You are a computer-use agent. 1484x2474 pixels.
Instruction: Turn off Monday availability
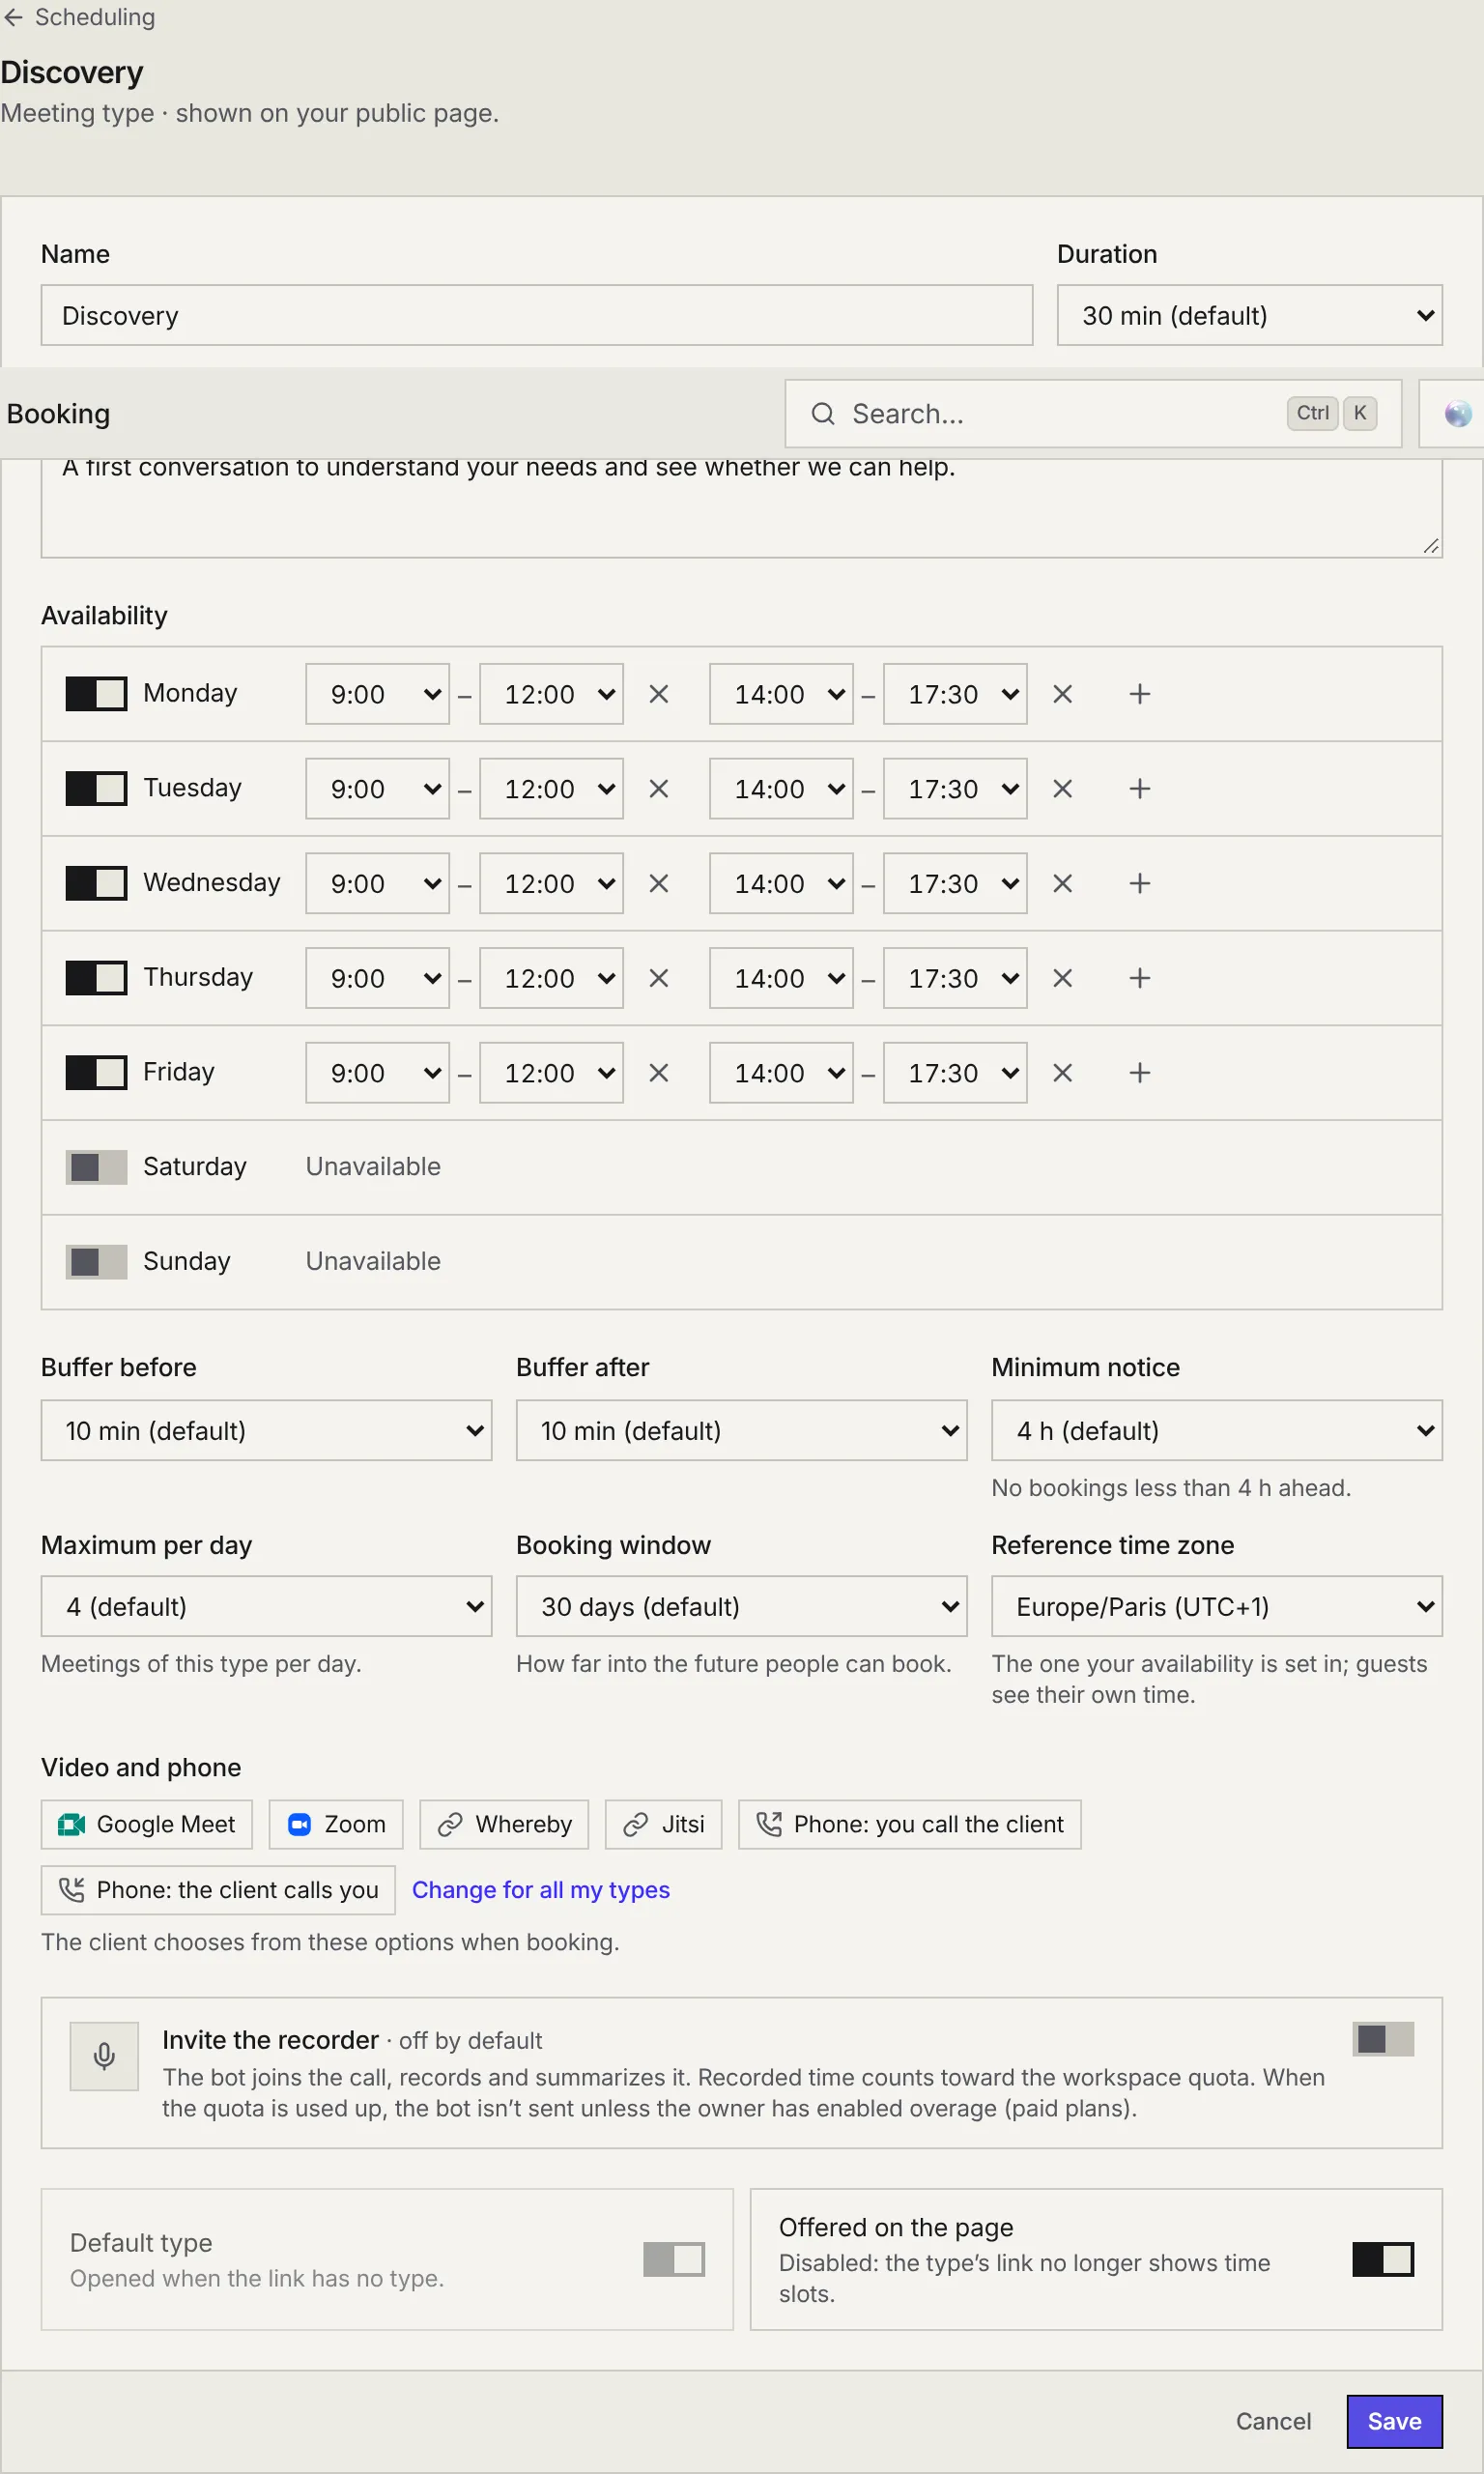tap(96, 694)
